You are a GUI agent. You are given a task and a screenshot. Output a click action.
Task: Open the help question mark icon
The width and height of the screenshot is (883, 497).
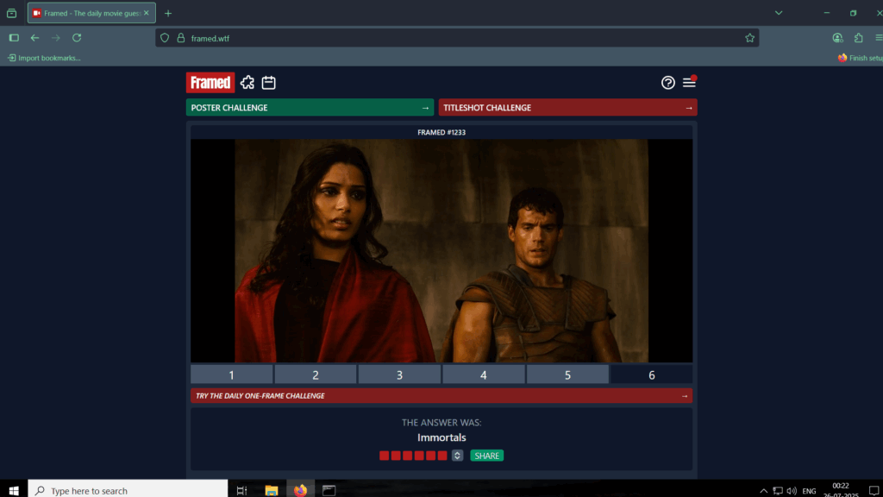coord(668,83)
